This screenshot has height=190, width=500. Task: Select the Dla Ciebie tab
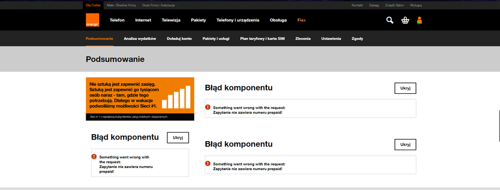pyautogui.click(x=93, y=5)
